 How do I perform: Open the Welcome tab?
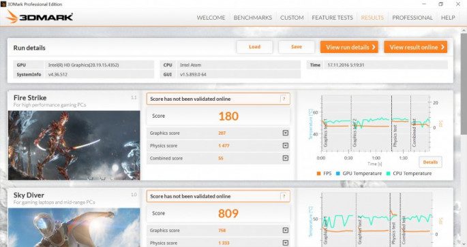[x=211, y=18]
